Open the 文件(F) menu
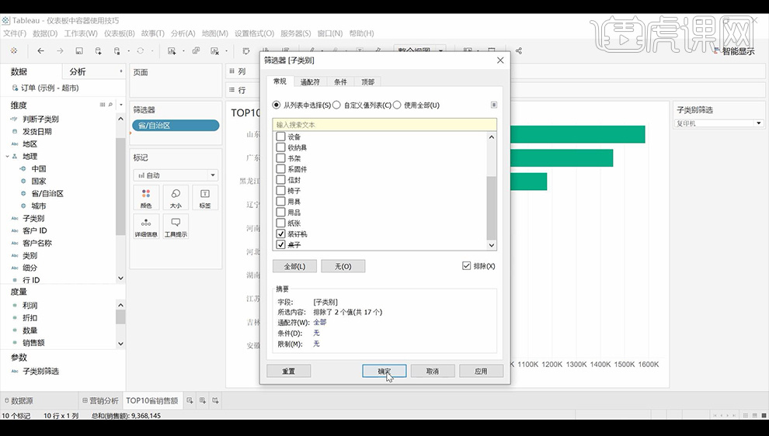 pos(15,33)
